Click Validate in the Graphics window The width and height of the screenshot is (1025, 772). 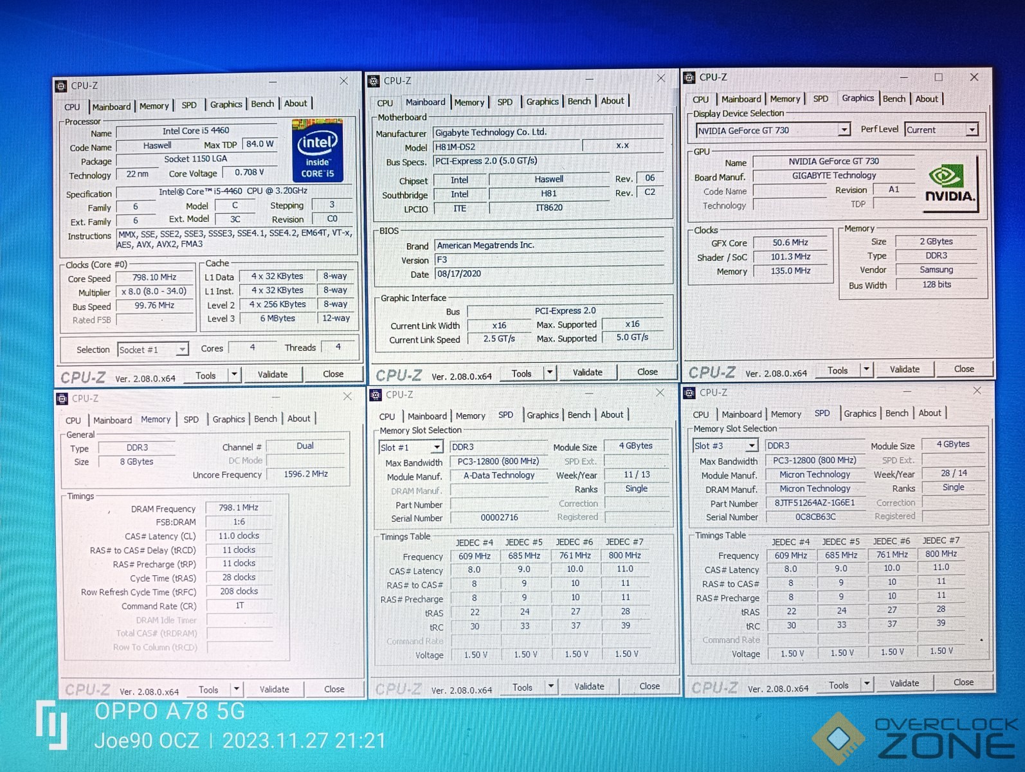pos(904,369)
